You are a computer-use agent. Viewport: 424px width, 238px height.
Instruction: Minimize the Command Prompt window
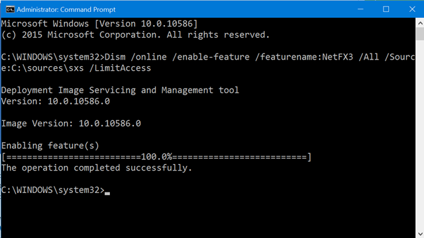[360, 9]
